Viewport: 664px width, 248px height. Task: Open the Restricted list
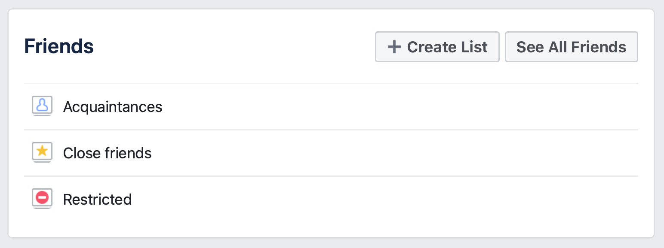click(331, 199)
